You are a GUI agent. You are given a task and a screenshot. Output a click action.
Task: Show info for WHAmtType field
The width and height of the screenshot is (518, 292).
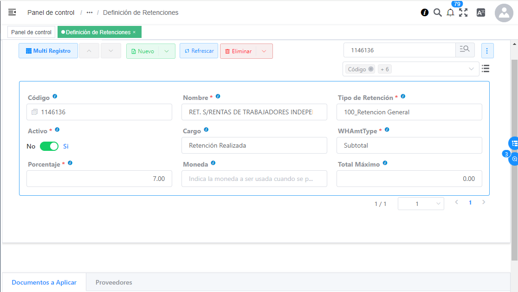click(x=387, y=130)
